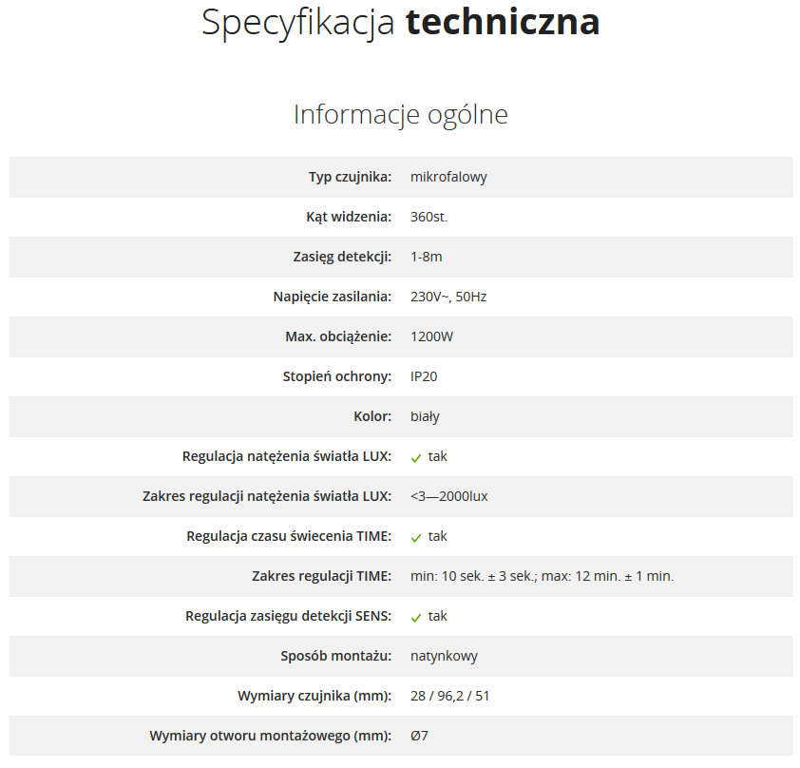Click the Ø7 mounting hole value

click(x=419, y=736)
